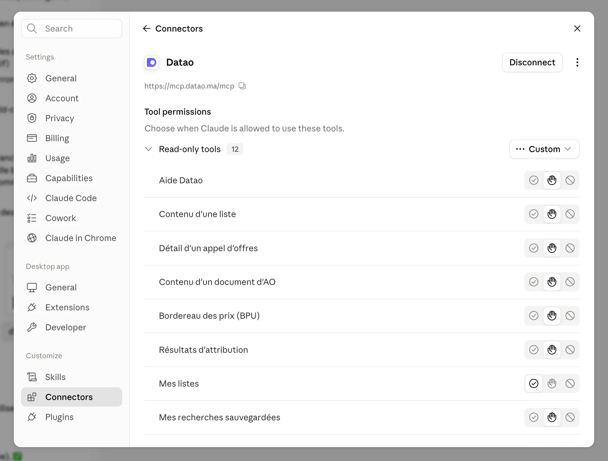Click the Datao connector logo
Screen dimensions: 608x461
click(152, 62)
